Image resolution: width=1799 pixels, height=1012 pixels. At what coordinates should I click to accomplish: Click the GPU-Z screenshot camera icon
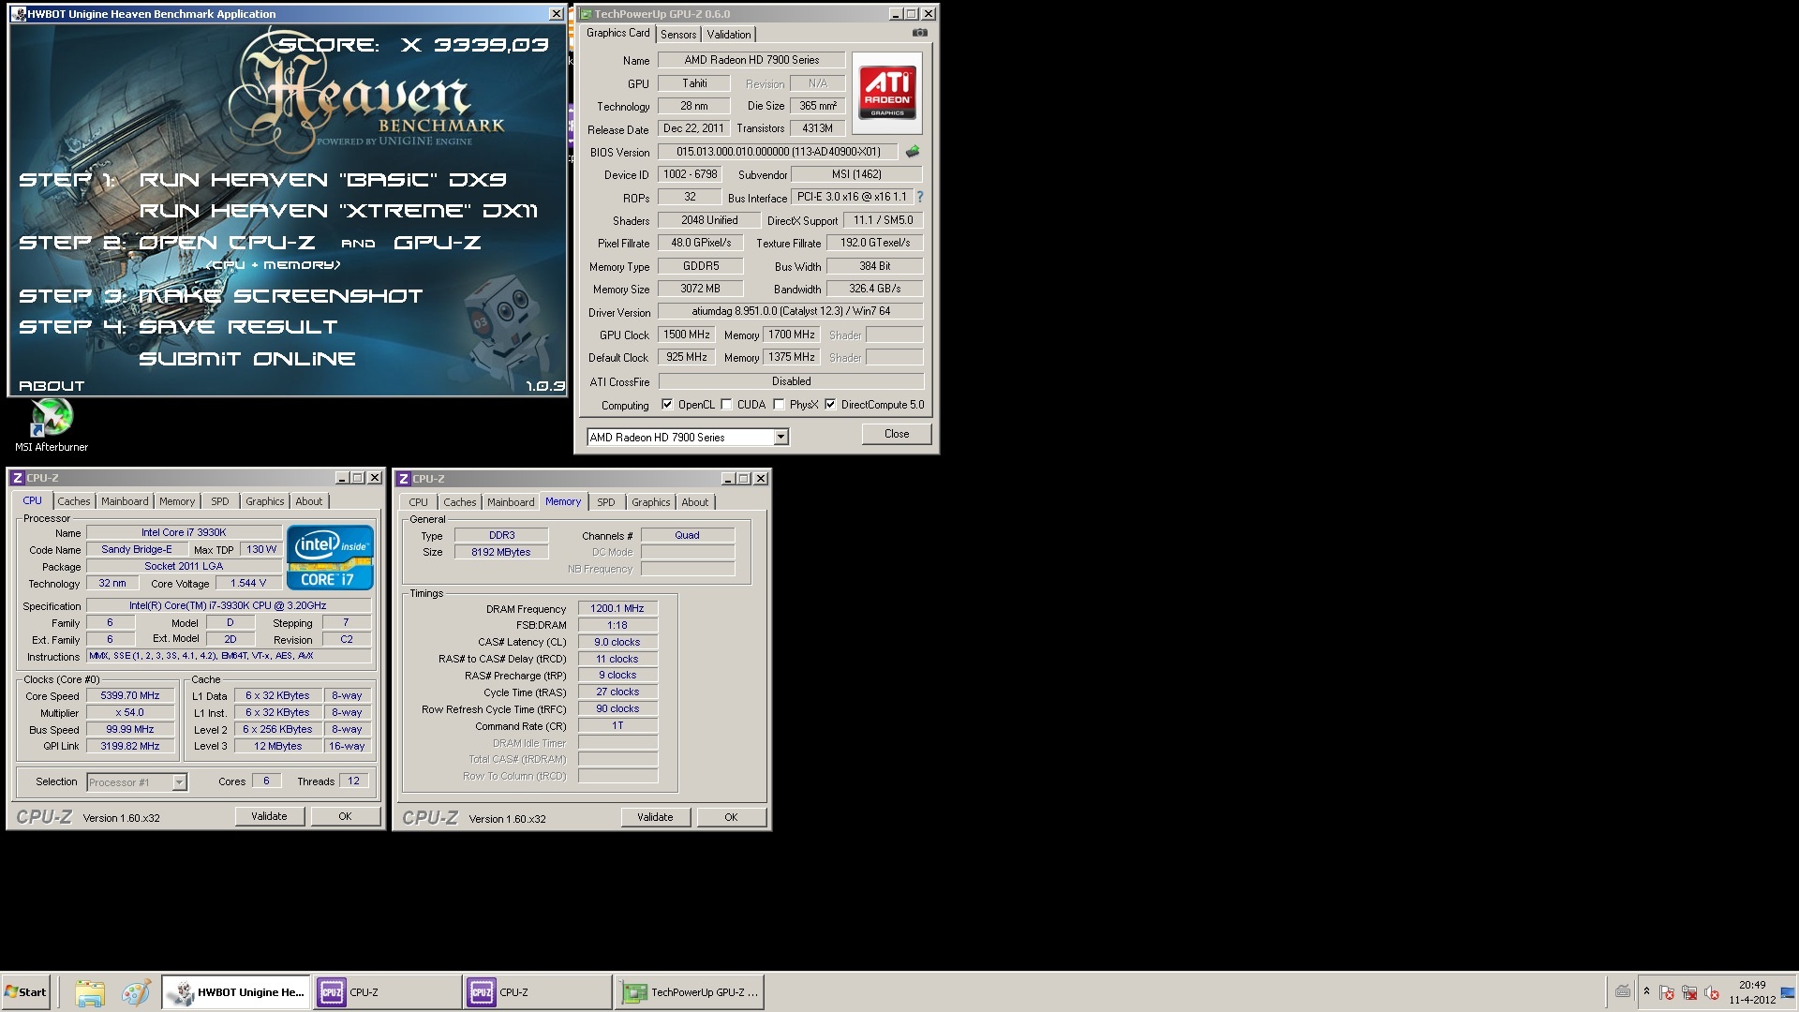click(x=920, y=33)
